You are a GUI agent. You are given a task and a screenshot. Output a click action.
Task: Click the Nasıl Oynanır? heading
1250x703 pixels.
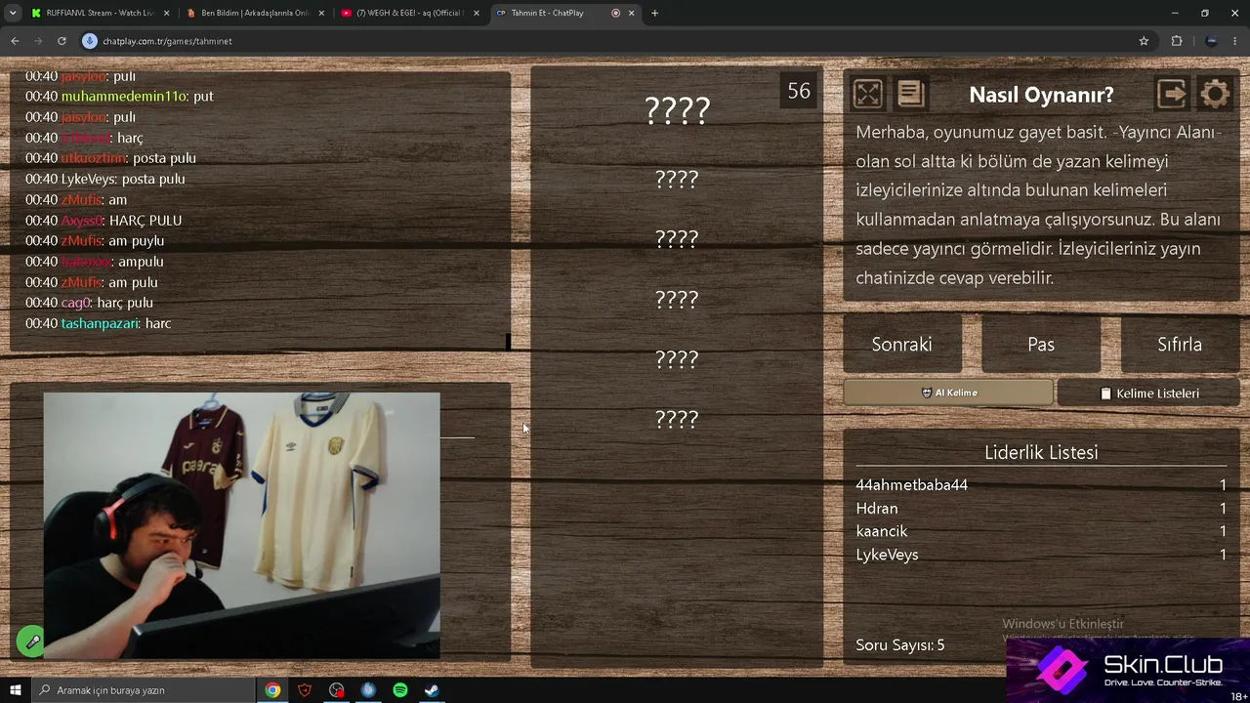pyautogui.click(x=1041, y=95)
